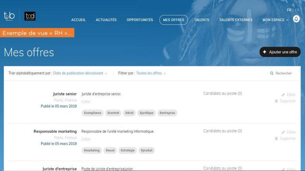Open Opportunités in navigation
Image resolution: width=305 pixels, height=171 pixels.
click(140, 20)
